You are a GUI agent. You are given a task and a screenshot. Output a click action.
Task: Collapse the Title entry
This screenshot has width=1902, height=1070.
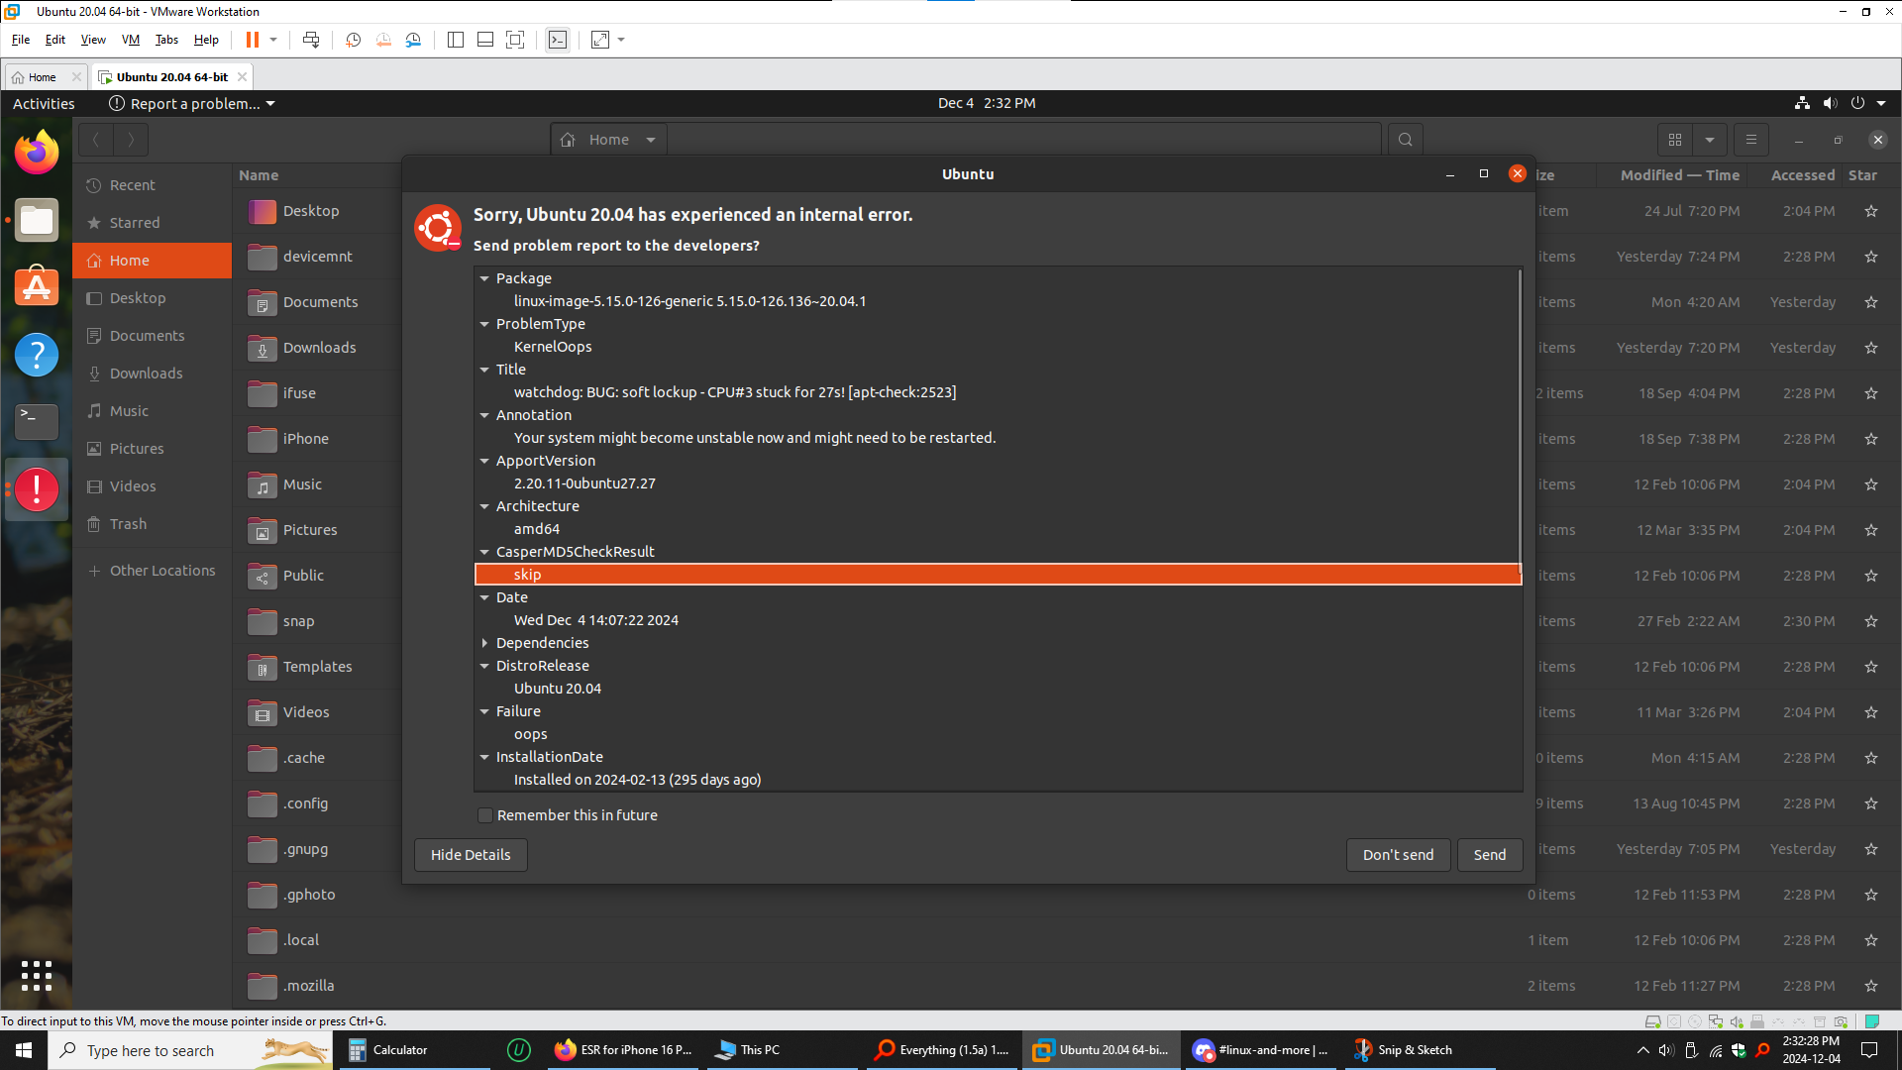[x=484, y=370]
